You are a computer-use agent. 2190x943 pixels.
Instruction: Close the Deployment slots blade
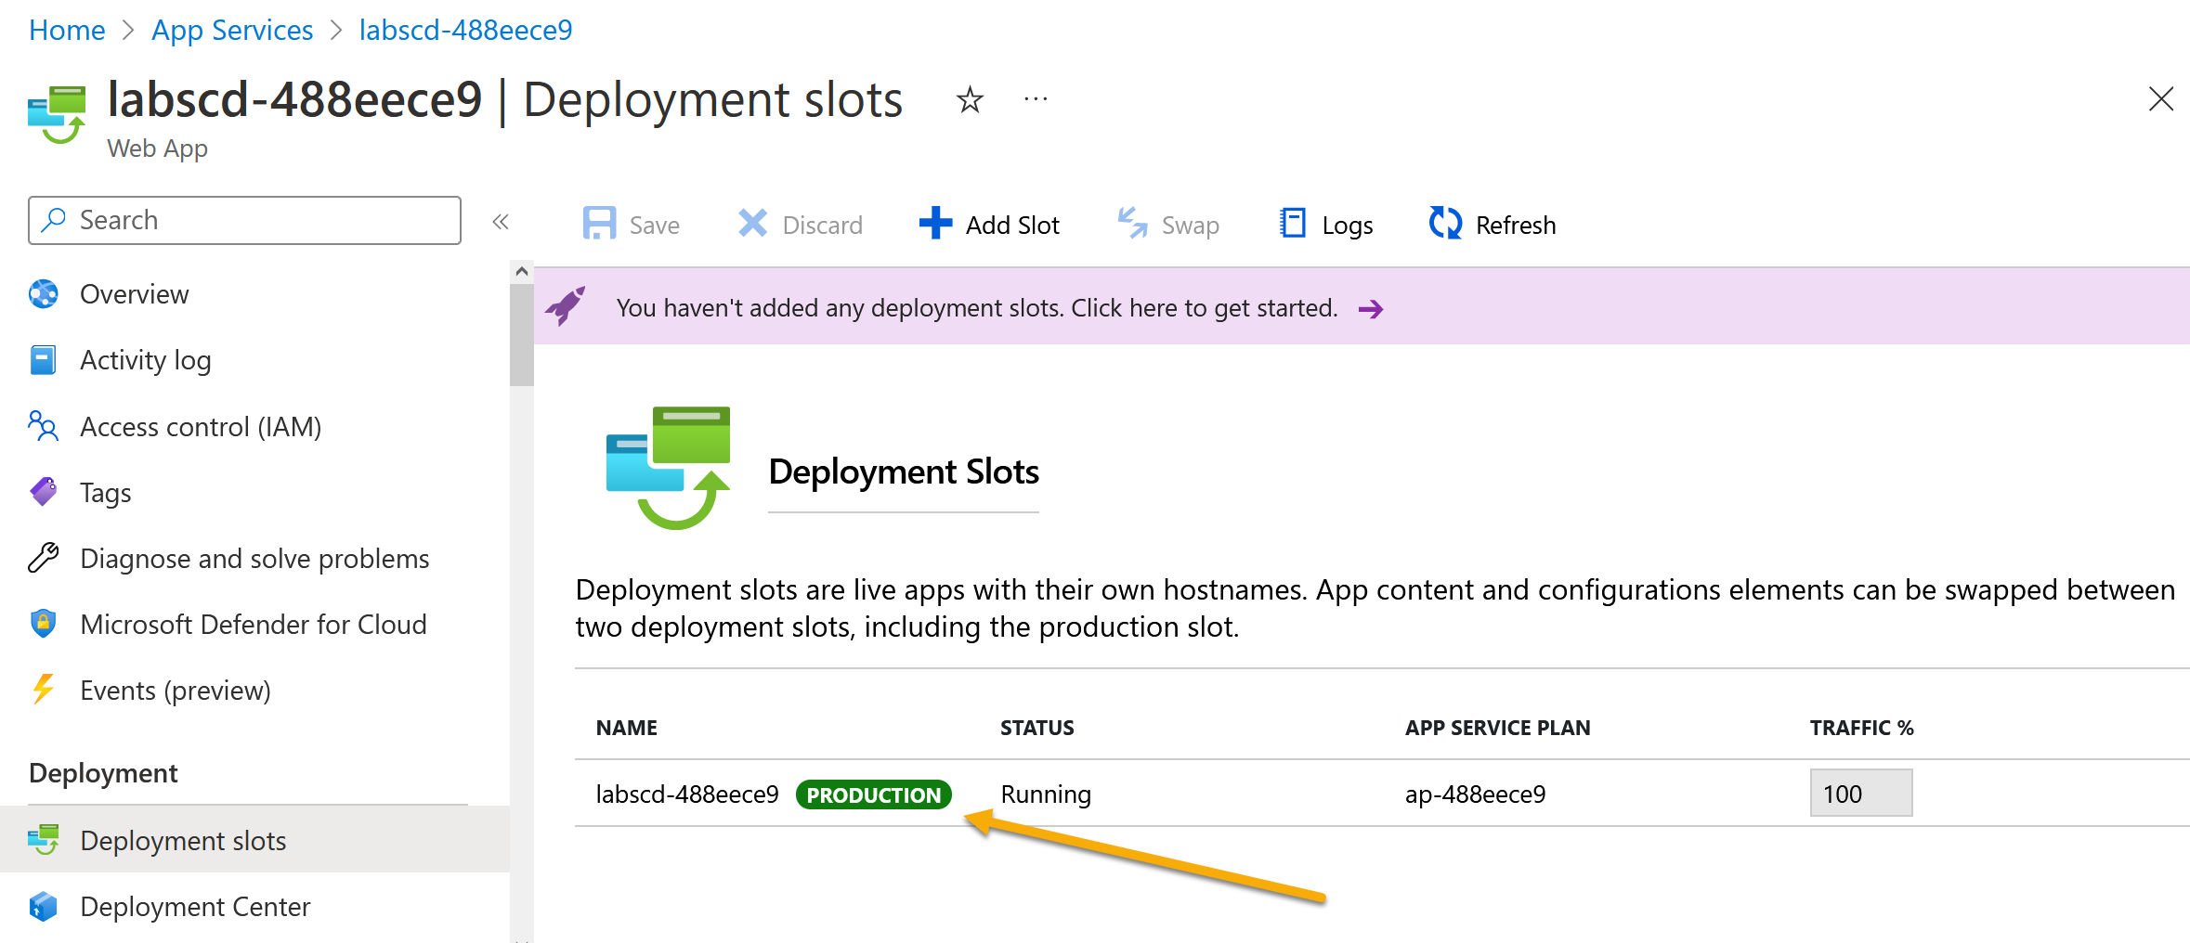[2161, 98]
